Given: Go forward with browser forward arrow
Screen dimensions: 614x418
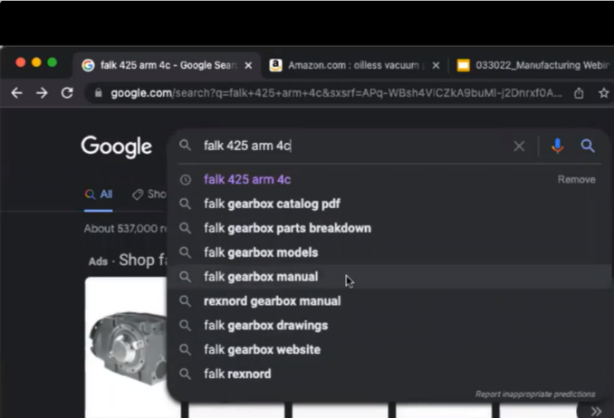Looking at the screenshot, I should (x=42, y=93).
